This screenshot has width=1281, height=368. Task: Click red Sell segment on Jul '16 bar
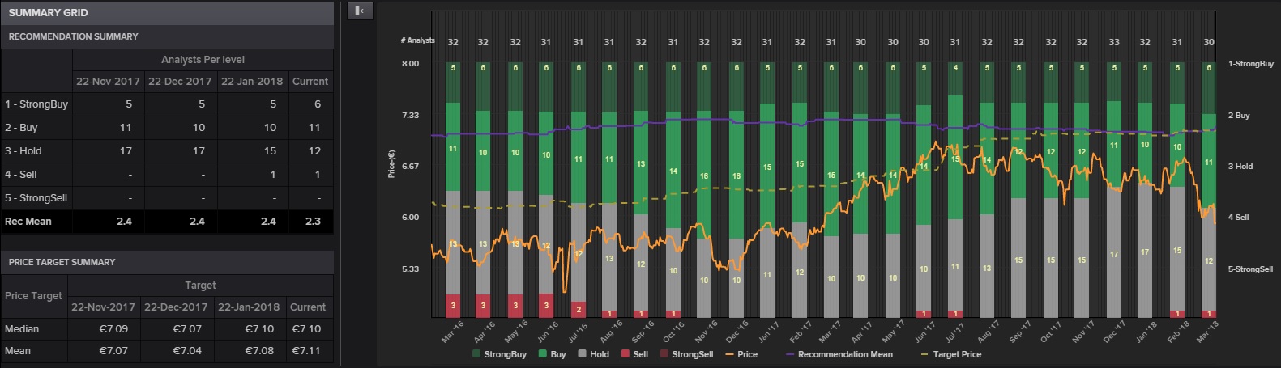coord(578,309)
